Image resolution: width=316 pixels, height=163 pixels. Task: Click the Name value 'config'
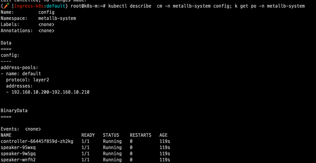tap(47, 12)
